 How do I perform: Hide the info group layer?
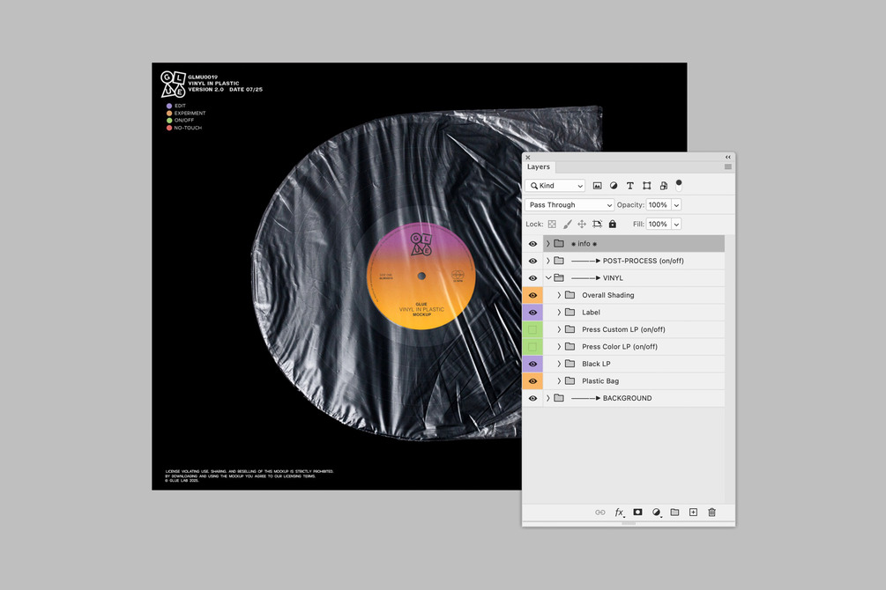[x=532, y=244]
